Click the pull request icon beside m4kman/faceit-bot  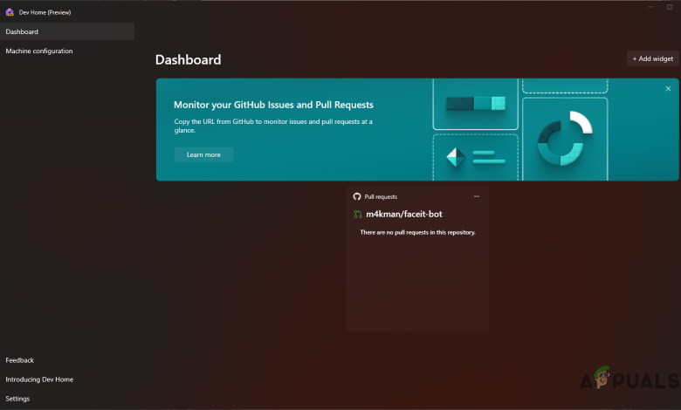pos(358,214)
